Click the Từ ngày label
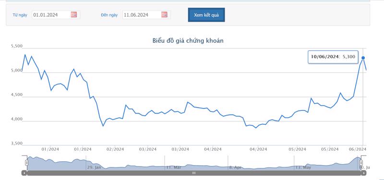The width and height of the screenshot is (384, 180). pos(20,15)
